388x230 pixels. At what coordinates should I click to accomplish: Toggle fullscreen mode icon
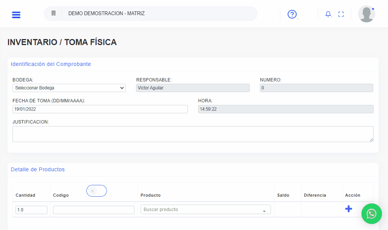pos(341,14)
